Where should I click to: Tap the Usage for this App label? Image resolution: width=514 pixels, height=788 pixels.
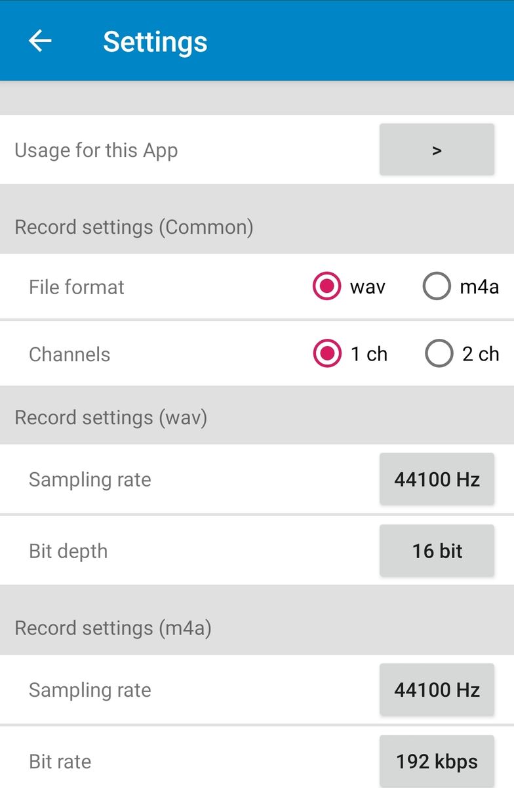[x=96, y=150]
